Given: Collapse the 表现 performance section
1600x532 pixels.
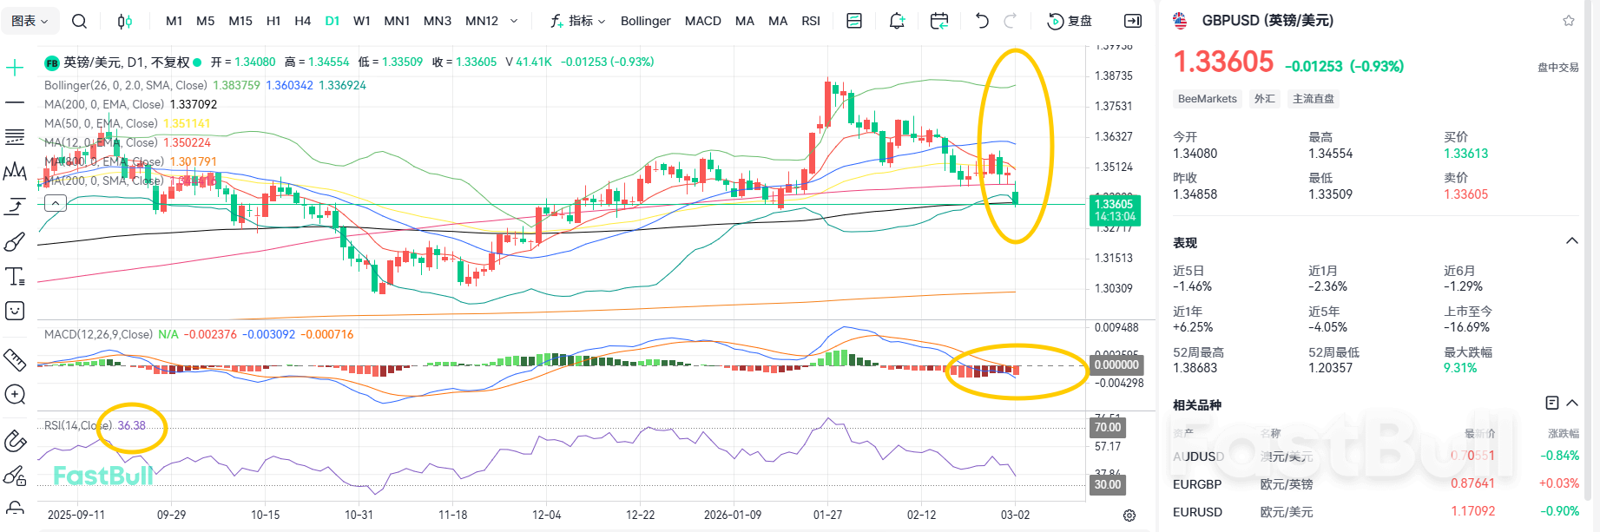Looking at the screenshot, I should (1571, 241).
